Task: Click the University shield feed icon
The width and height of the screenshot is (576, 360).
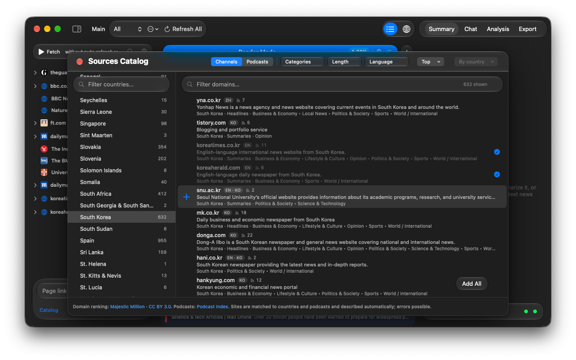Action: click(44, 172)
